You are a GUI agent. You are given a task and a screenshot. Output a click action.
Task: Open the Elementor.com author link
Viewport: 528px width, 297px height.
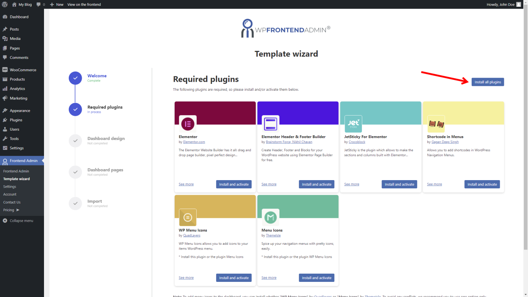click(194, 142)
